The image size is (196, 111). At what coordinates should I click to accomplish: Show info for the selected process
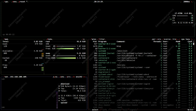(x=105, y=110)
